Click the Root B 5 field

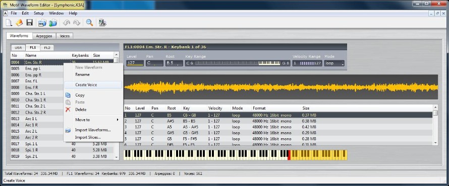pyautogui.click(x=174, y=63)
